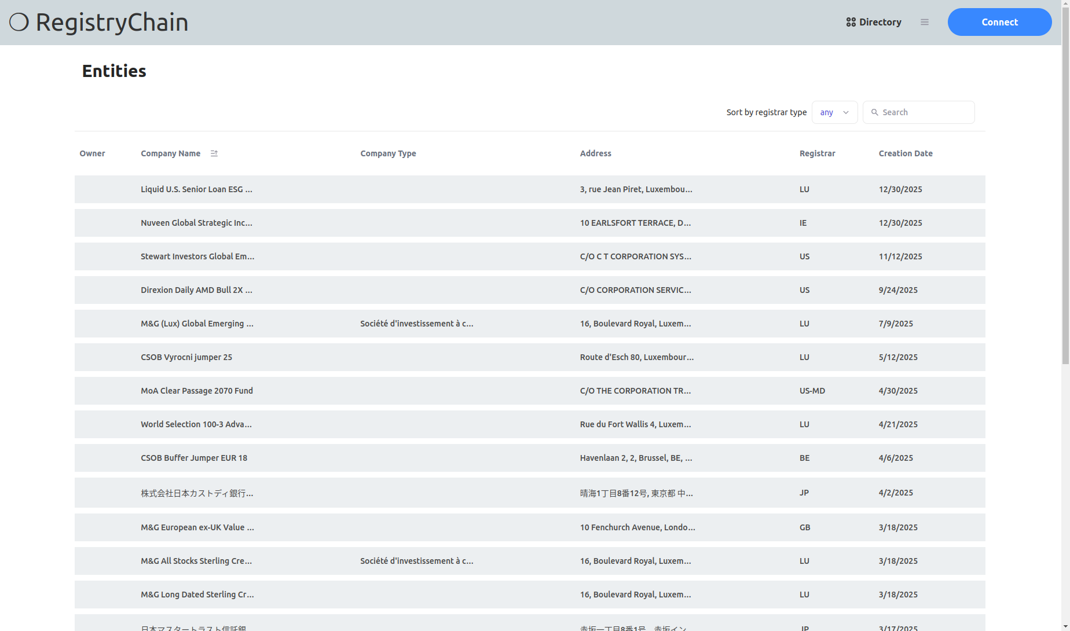The width and height of the screenshot is (1070, 631).
Task: Click RegistryChain brand title
Action: (112, 22)
